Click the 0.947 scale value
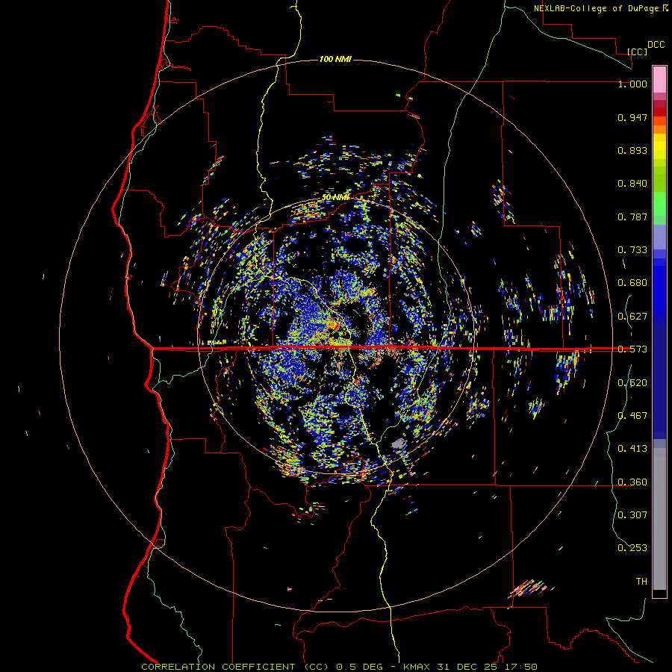Screen dimensions: 672x672 (x=632, y=117)
